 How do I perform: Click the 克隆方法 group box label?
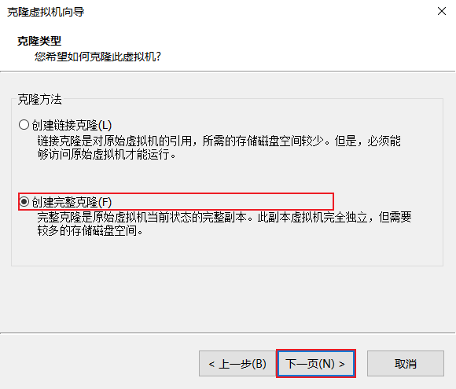(x=39, y=99)
